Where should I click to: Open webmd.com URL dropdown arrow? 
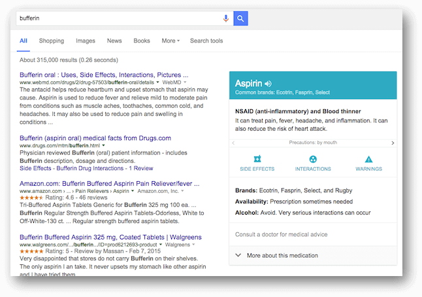click(x=157, y=82)
